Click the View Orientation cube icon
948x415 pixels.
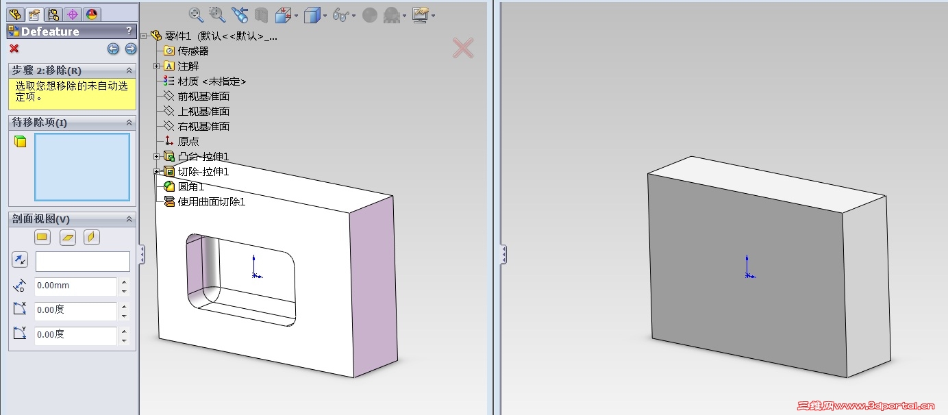click(284, 14)
